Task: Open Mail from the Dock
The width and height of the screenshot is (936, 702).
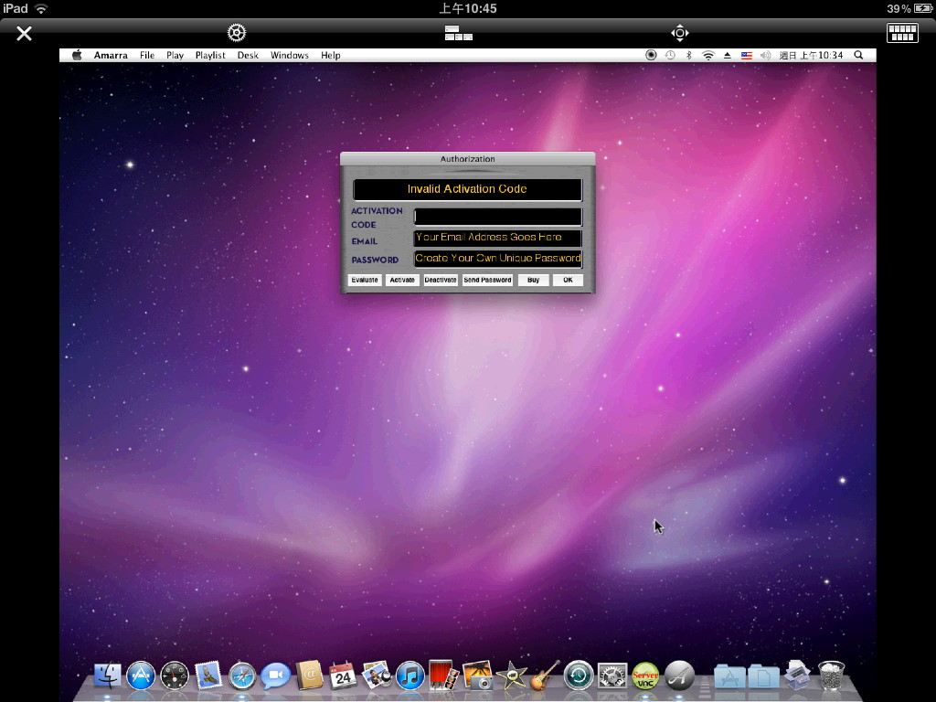Action: tap(208, 675)
